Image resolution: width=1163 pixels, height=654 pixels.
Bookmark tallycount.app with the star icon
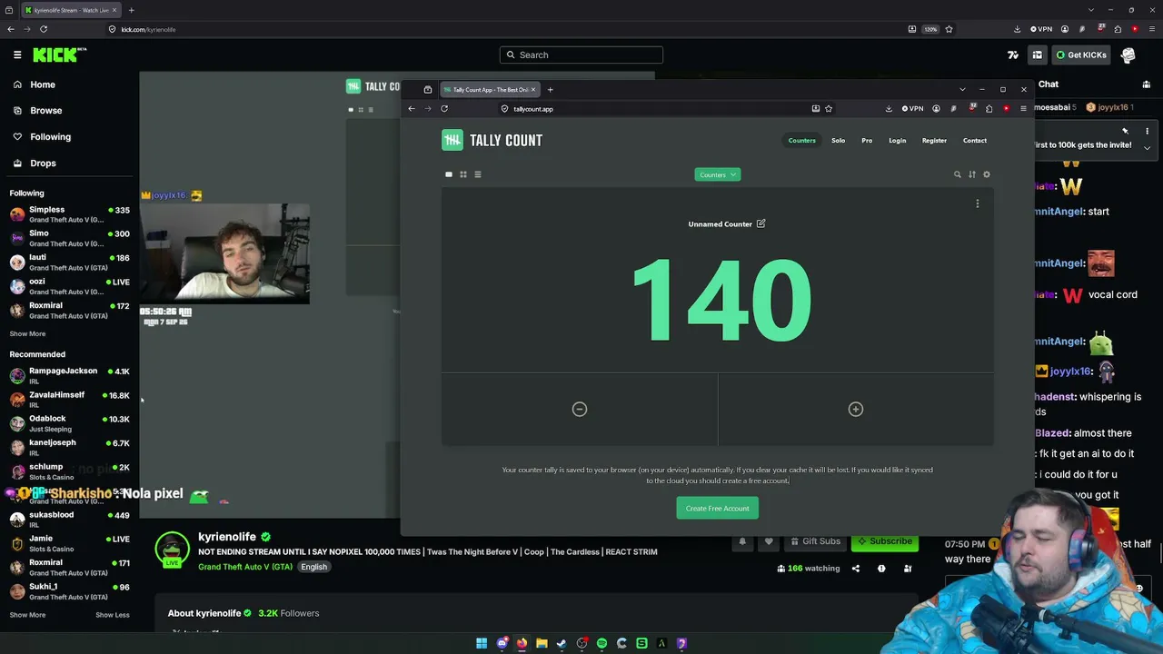(829, 108)
